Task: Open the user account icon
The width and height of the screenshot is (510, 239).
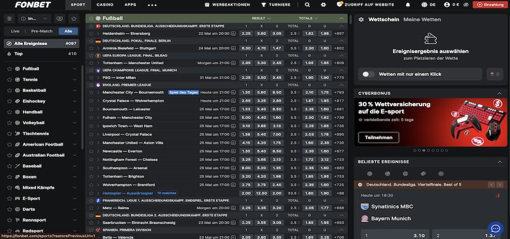Action: [x=447, y=5]
